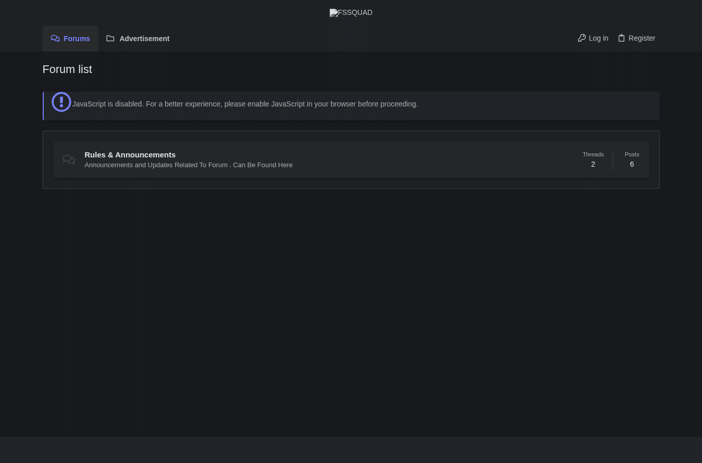
Task: Click the key icon beside Log in
Action: click(x=582, y=38)
